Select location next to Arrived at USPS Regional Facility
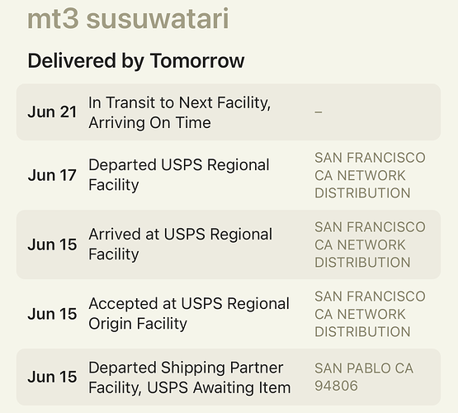Screen dimensions: 458x413 coord(370,244)
